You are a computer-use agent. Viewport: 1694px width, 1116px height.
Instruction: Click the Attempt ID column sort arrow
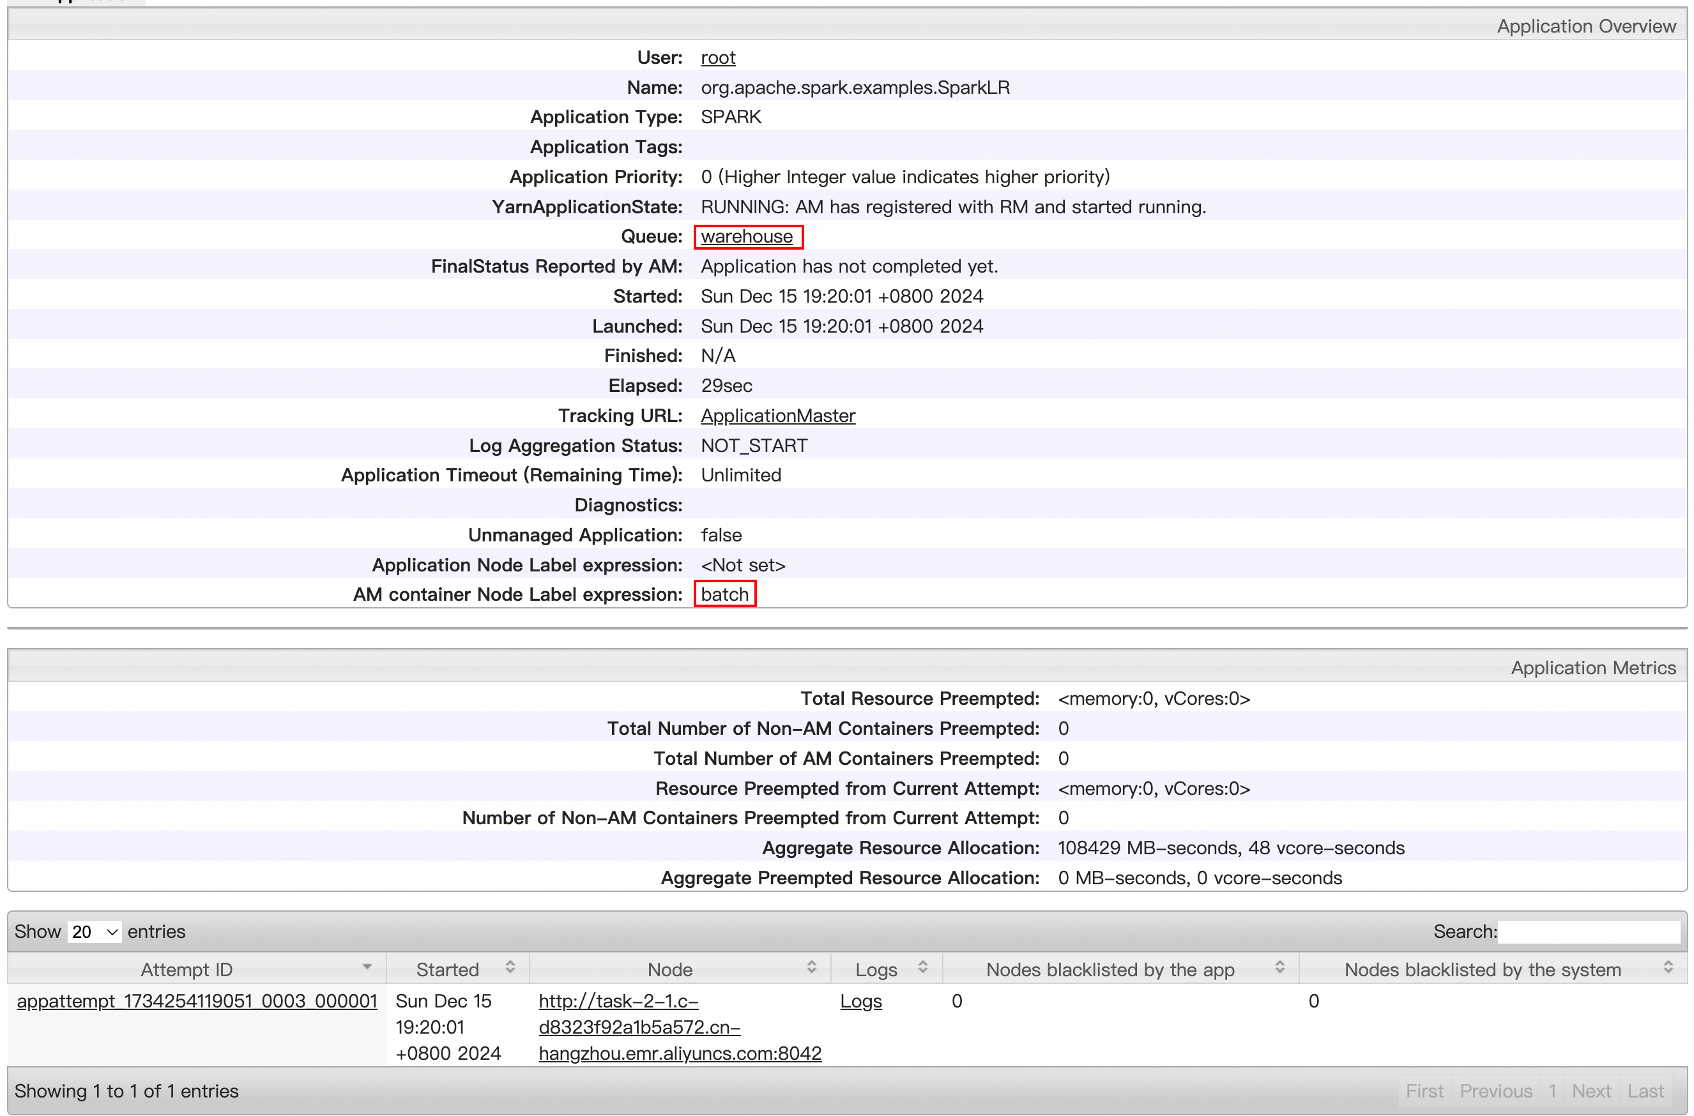tap(367, 967)
